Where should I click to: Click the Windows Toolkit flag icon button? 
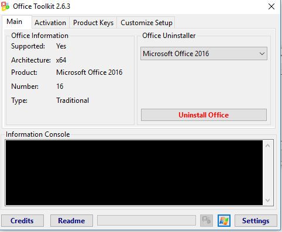point(224,220)
